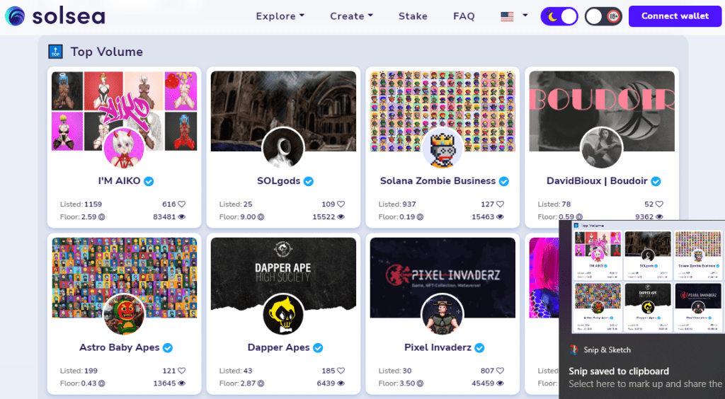Click the Top Volume arrow icon

tap(55, 52)
